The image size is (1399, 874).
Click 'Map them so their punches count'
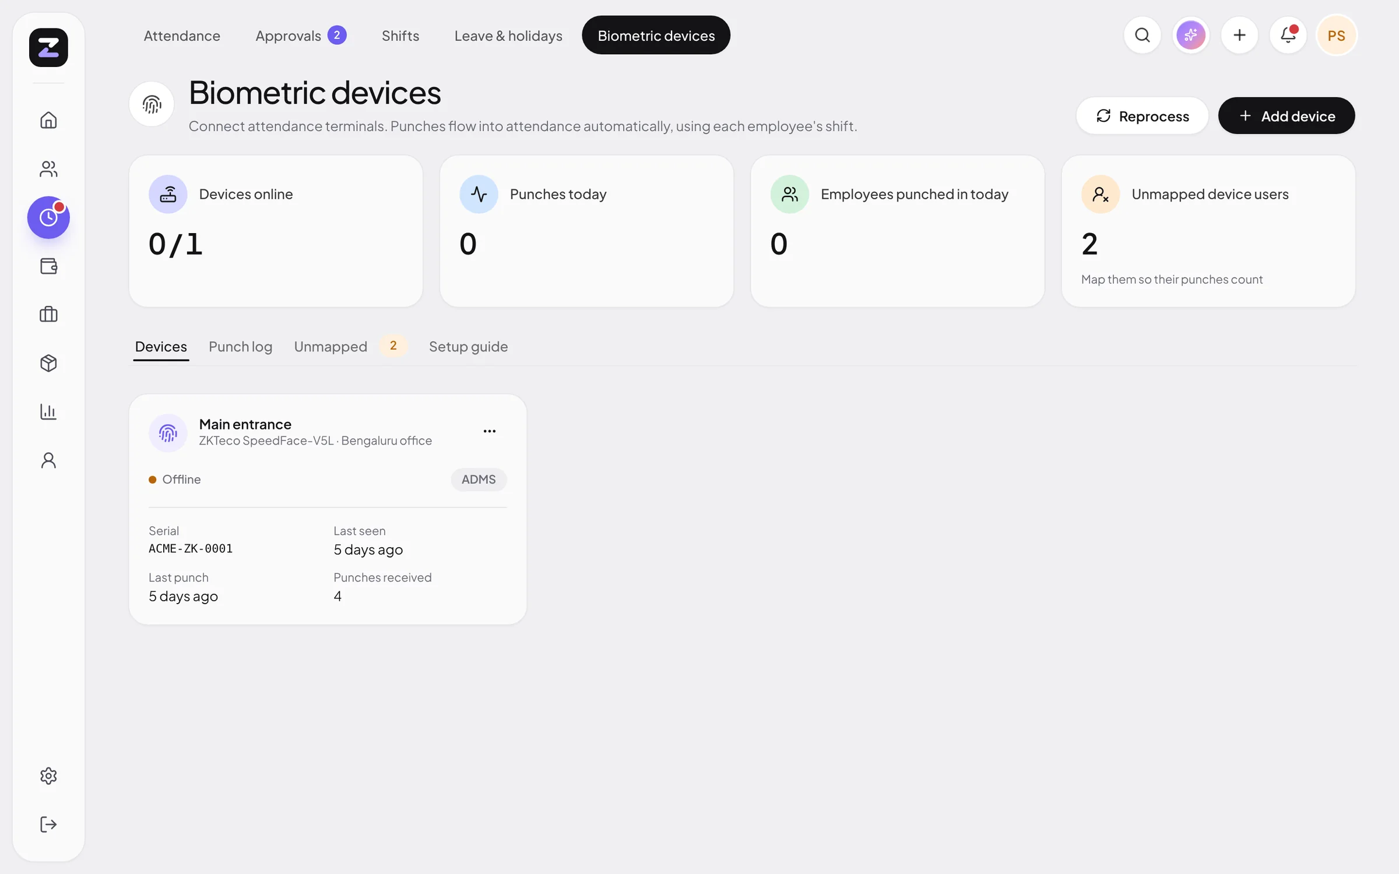point(1172,280)
